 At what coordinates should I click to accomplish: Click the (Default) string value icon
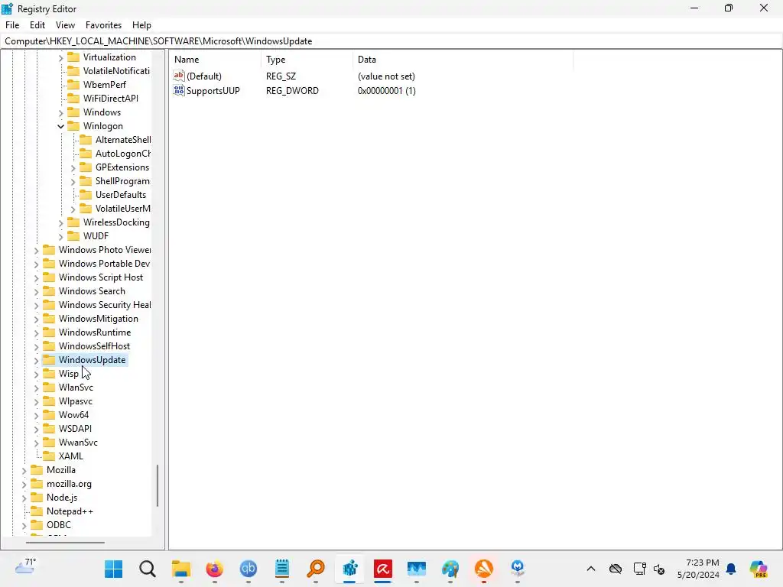click(x=179, y=76)
